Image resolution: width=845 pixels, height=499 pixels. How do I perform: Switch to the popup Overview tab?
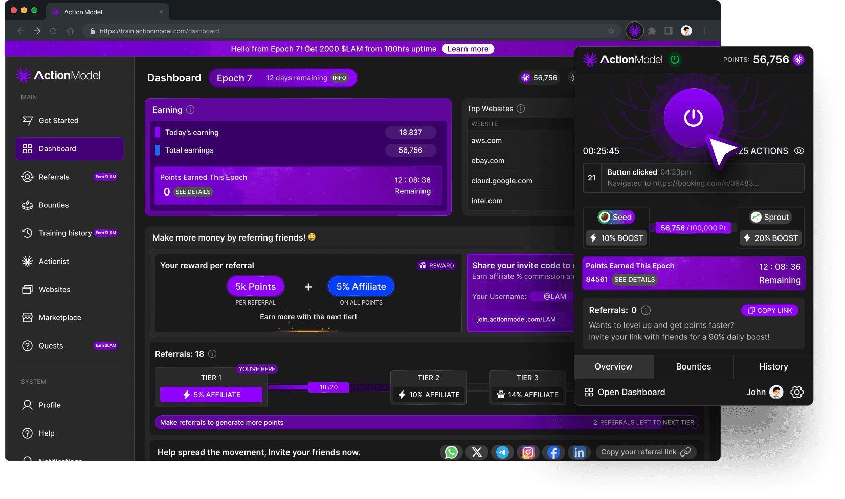click(x=614, y=366)
